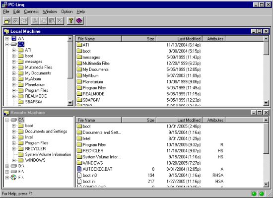Click the ATI folder icon in Local file list
Screen dimensions: 273x198
79,45
